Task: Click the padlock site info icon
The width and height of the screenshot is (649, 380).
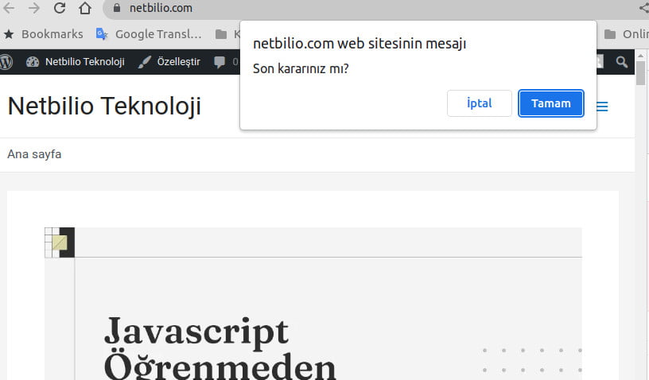Action: 117,8
